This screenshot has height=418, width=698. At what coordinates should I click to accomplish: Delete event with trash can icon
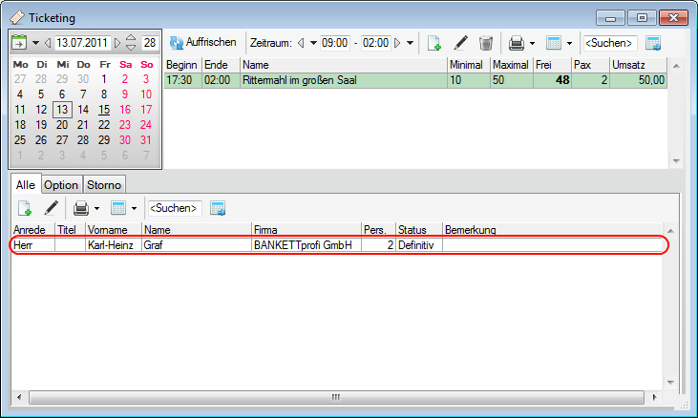point(486,43)
